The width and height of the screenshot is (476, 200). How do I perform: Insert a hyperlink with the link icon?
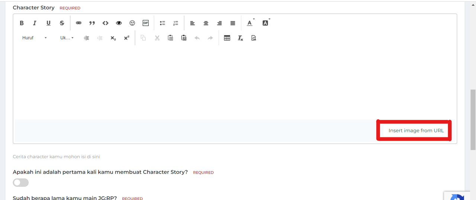78,23
